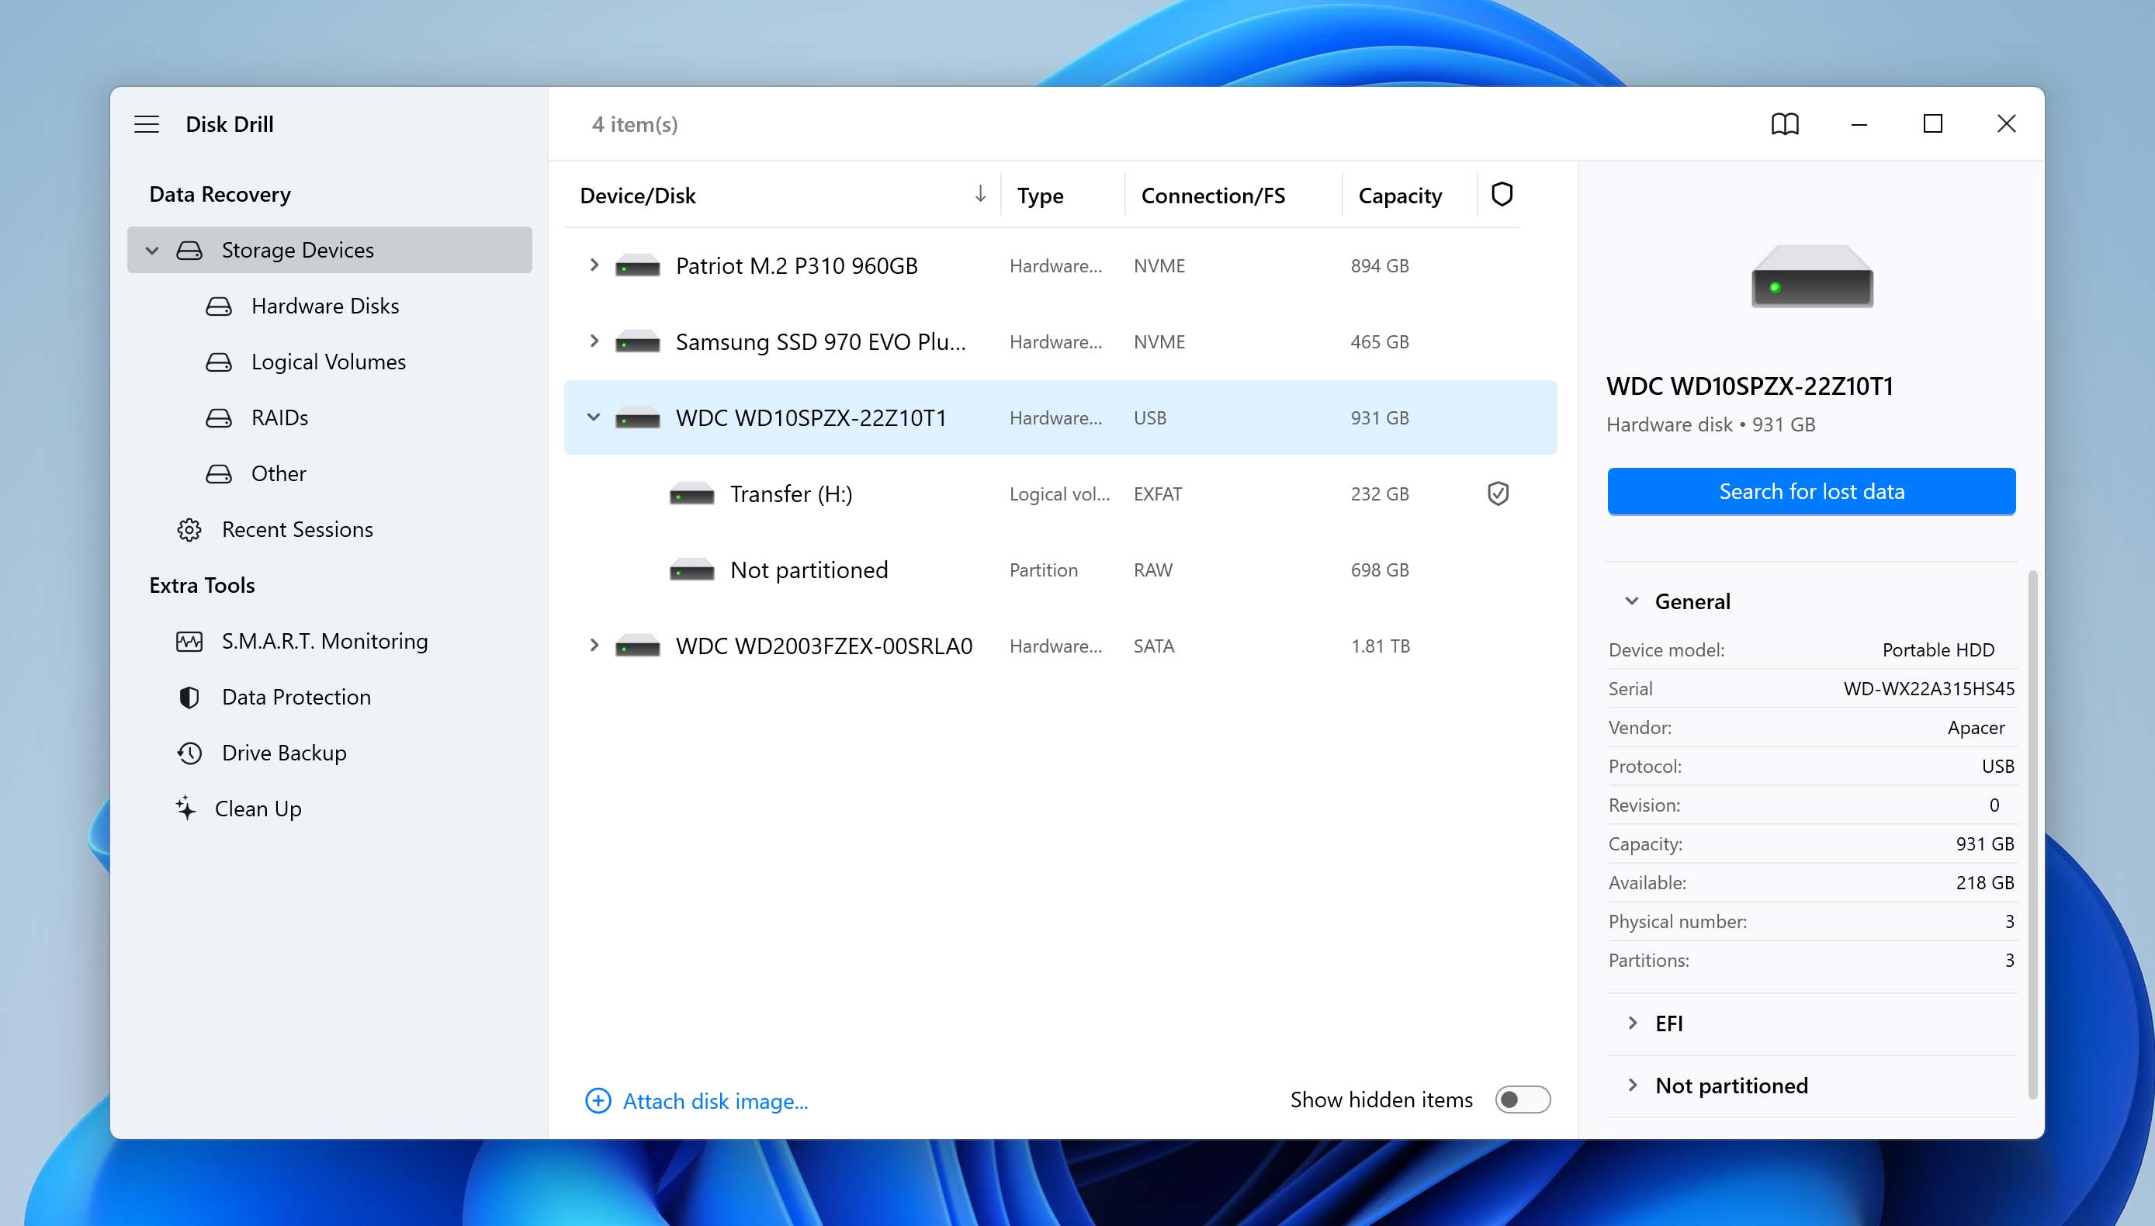Select Logical Volumes sidebar item
Image resolution: width=2155 pixels, height=1226 pixels.
pos(328,362)
